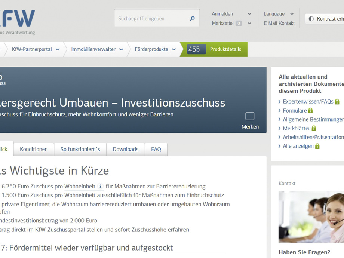Screen dimensions: 344x258
Task: Open the KfW-Partnerportal breadcrumb
Action: [x=32, y=49]
